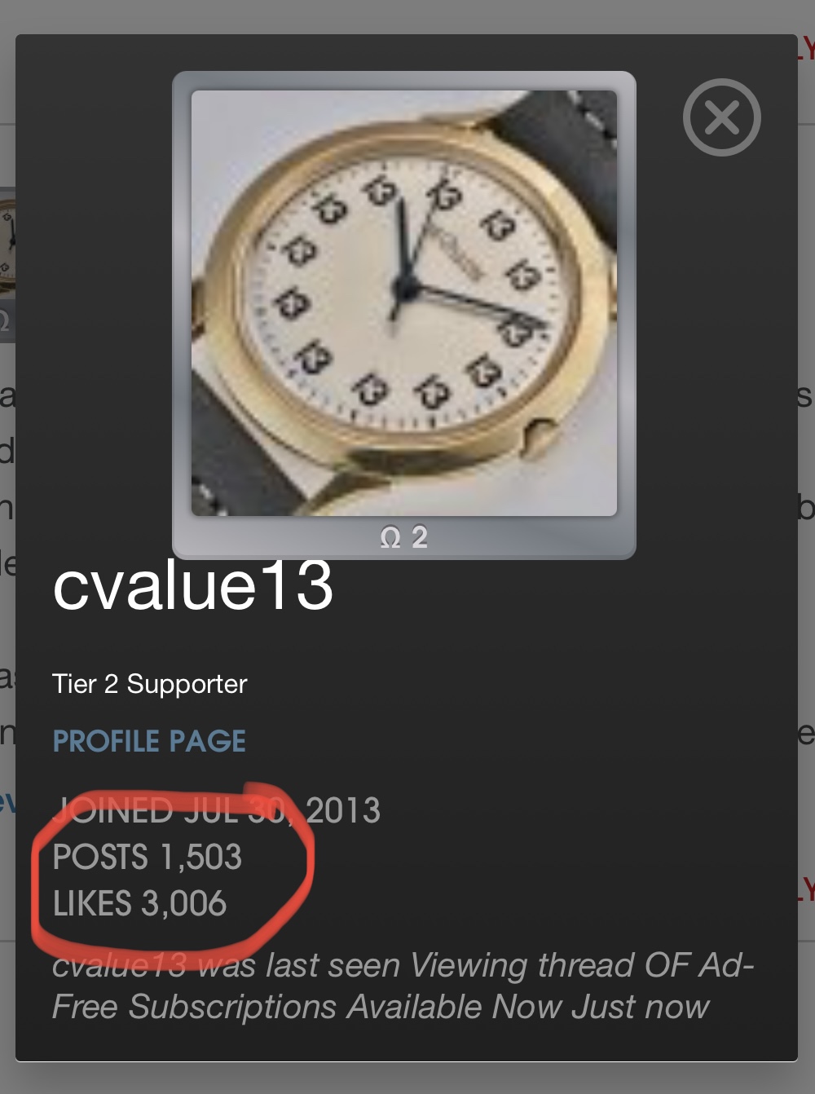This screenshot has width=815, height=1094.
Task: Click the partially hidden red link at lower right
Action: click(806, 889)
